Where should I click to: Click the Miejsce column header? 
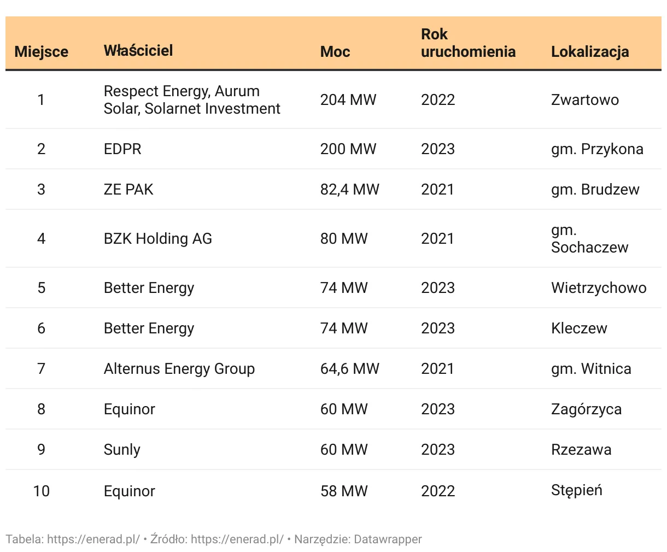tap(42, 52)
